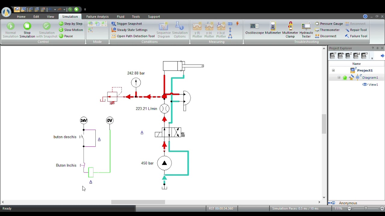Select the View1 tree item

[x=373, y=85]
